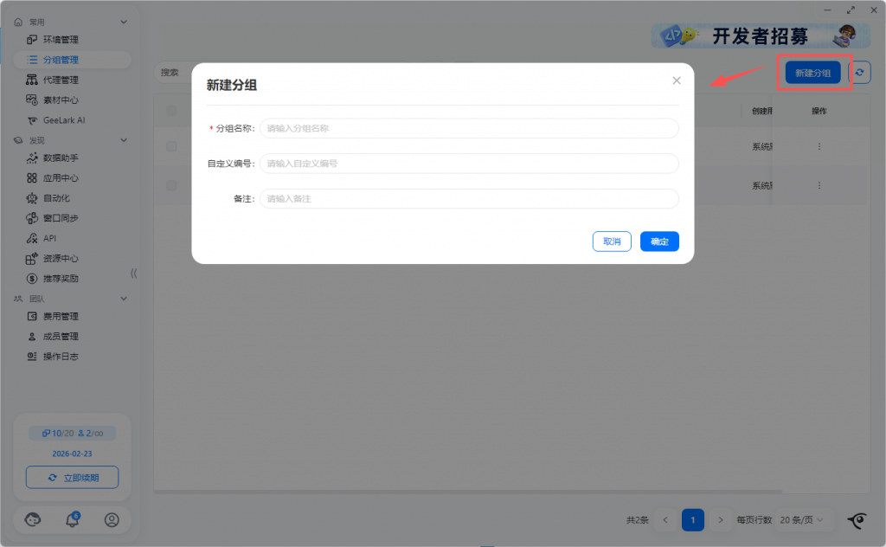Open the notification bell icon
Viewport: 886px width, 547px height.
pyautogui.click(x=73, y=519)
